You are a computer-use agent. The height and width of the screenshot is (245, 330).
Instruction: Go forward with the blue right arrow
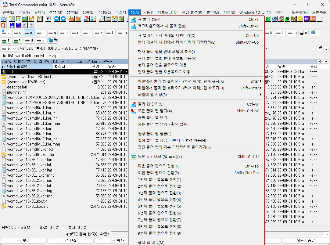[x=63, y=19]
